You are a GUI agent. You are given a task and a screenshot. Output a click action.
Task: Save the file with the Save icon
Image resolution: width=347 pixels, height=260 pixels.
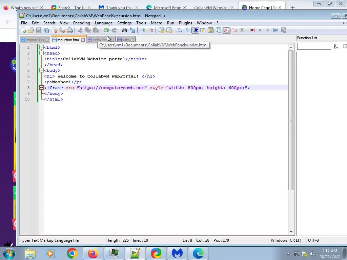39,30
